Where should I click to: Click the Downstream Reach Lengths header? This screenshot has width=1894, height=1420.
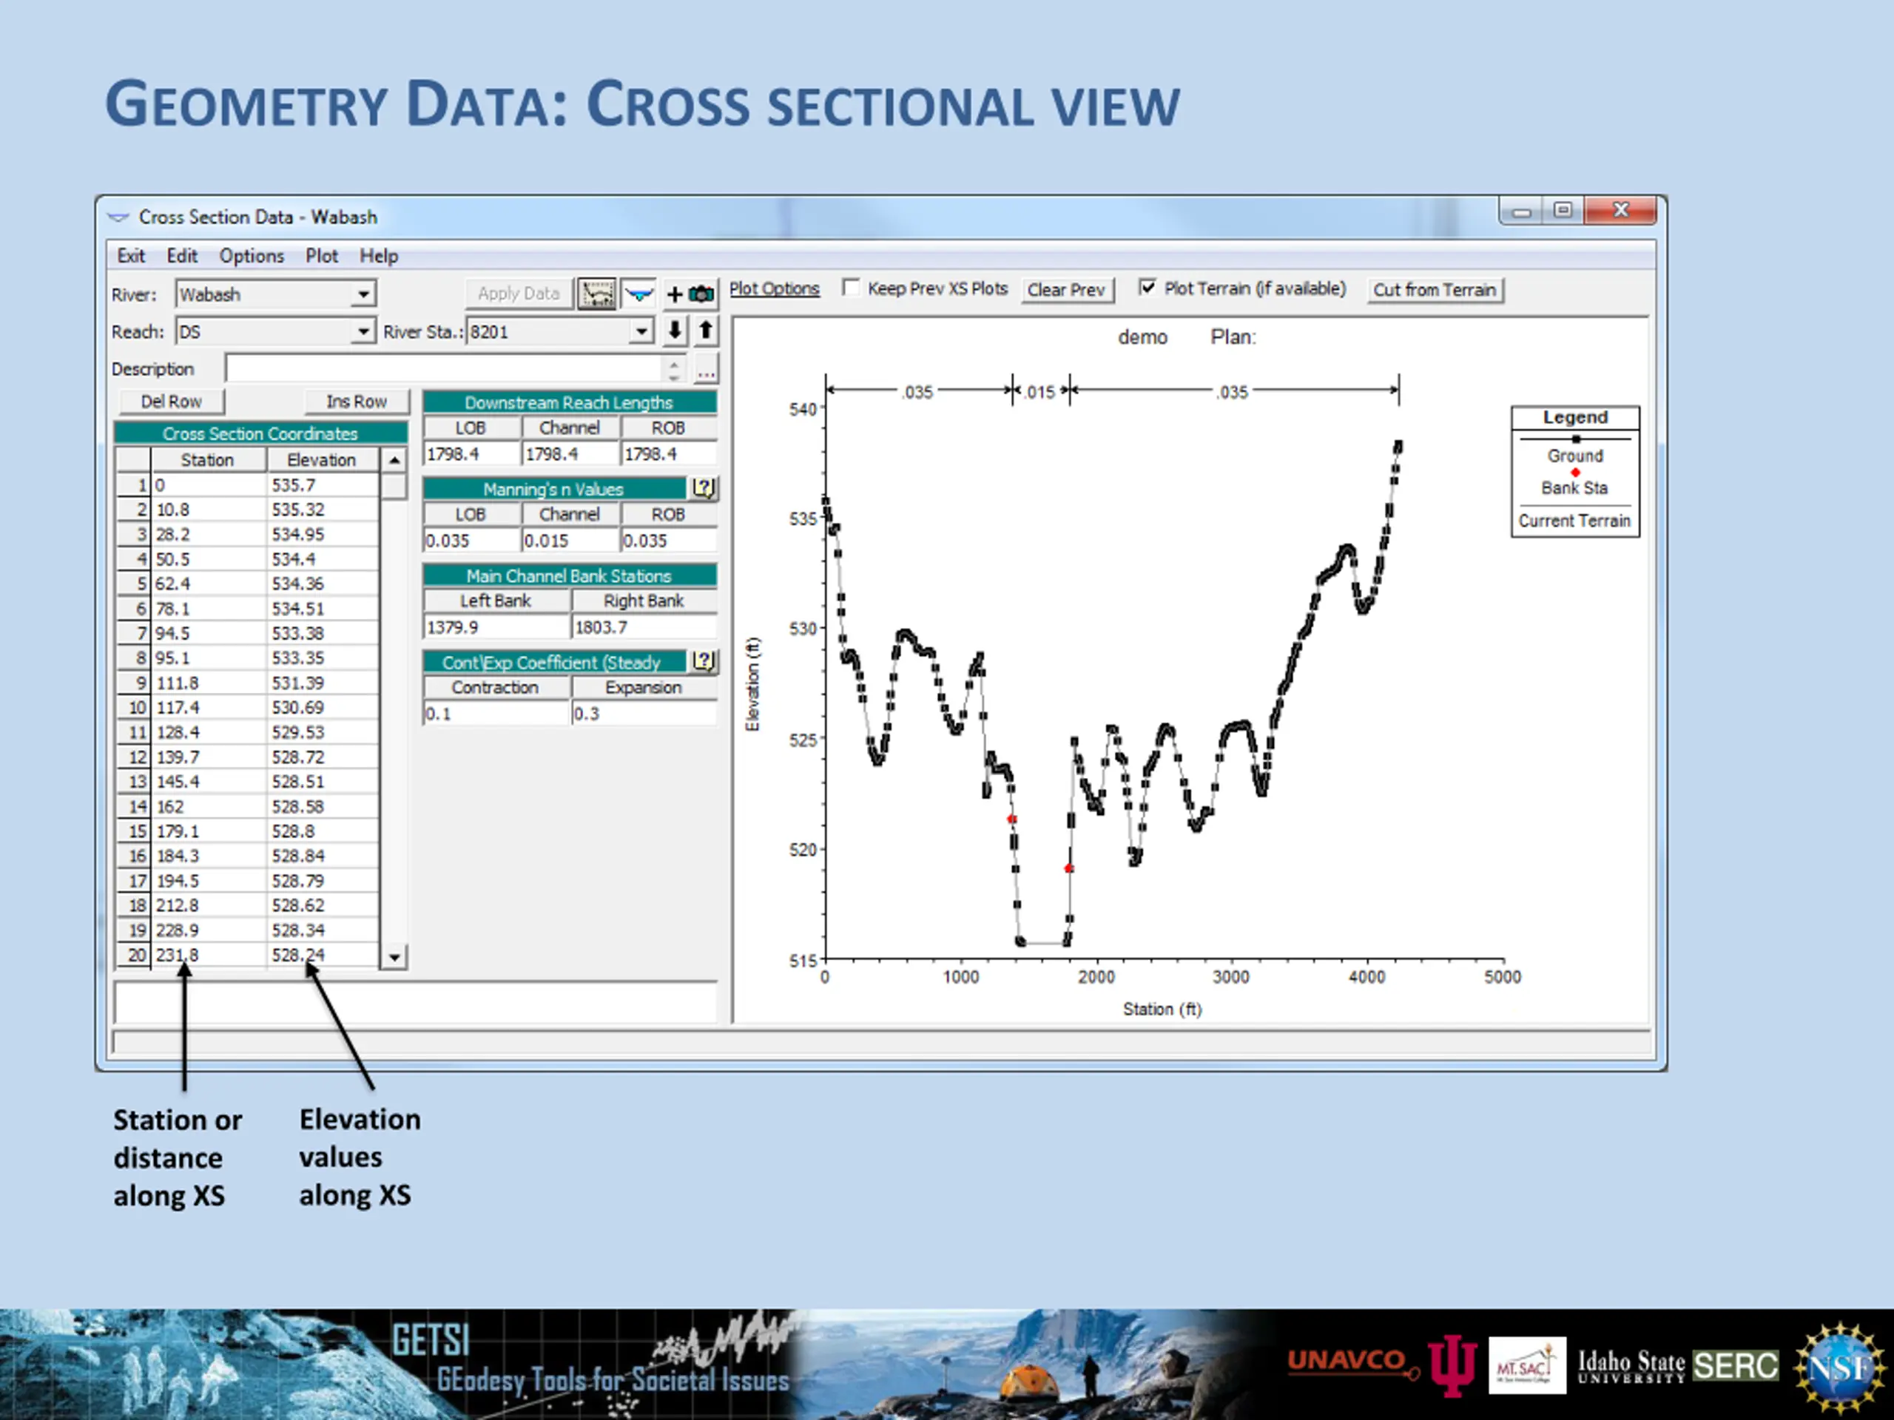pyautogui.click(x=570, y=402)
